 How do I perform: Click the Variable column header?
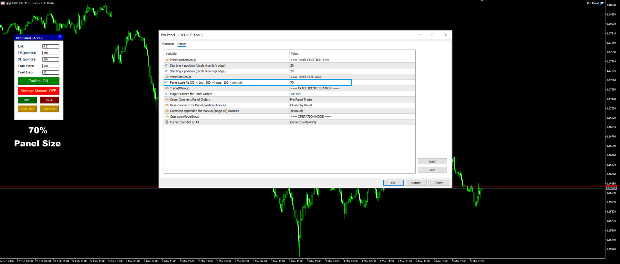tap(227, 54)
